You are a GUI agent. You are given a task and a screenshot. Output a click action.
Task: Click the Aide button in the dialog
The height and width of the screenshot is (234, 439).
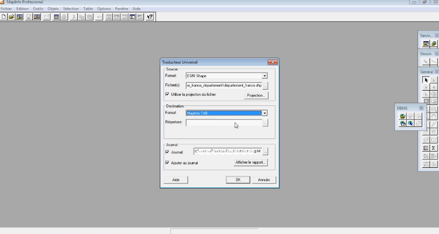(176, 180)
